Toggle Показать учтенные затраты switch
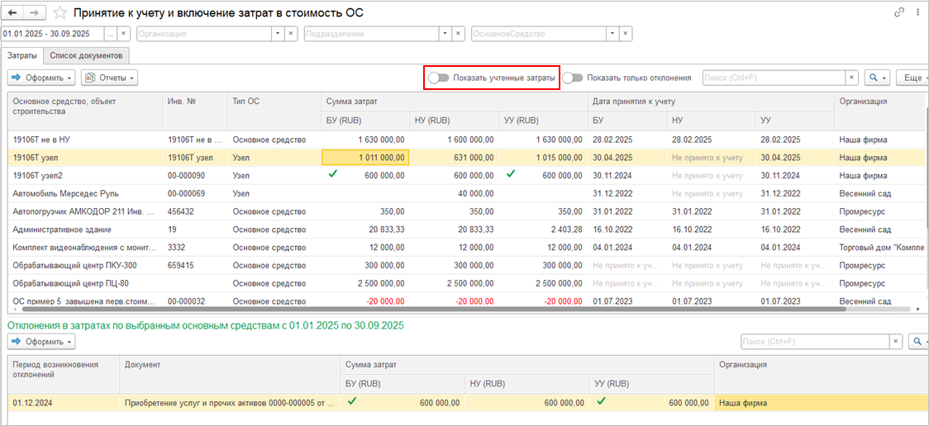Screen dimensions: 929x426 point(439,78)
